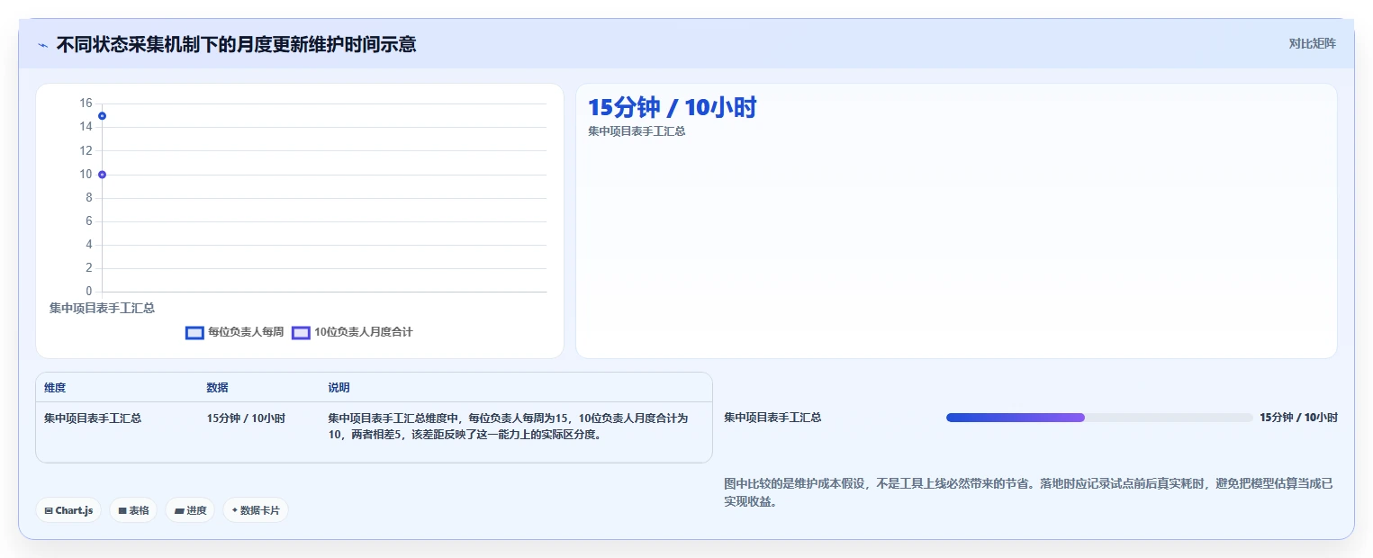Image resolution: width=1373 pixels, height=558 pixels.
Task: Select the 数据卡片 chip
Action: (256, 510)
